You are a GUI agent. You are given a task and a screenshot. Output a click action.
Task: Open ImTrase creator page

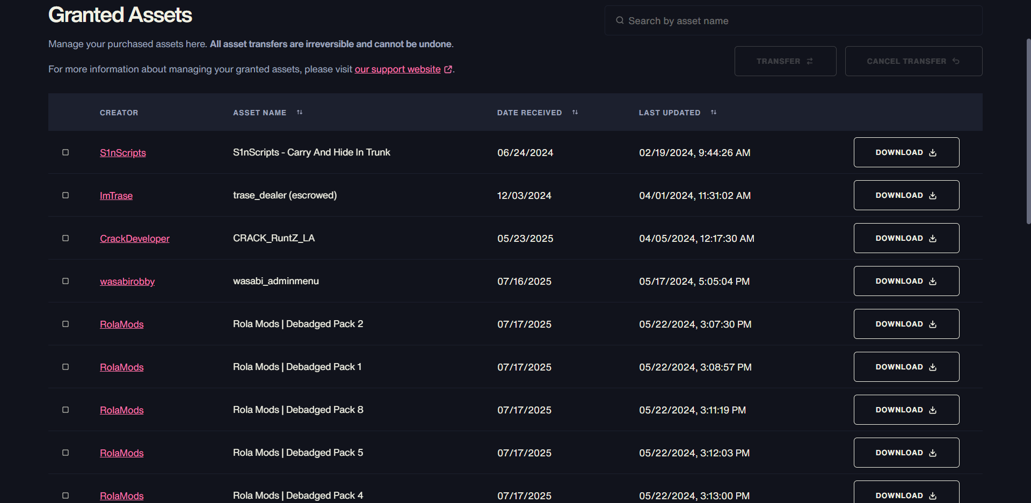tap(116, 196)
